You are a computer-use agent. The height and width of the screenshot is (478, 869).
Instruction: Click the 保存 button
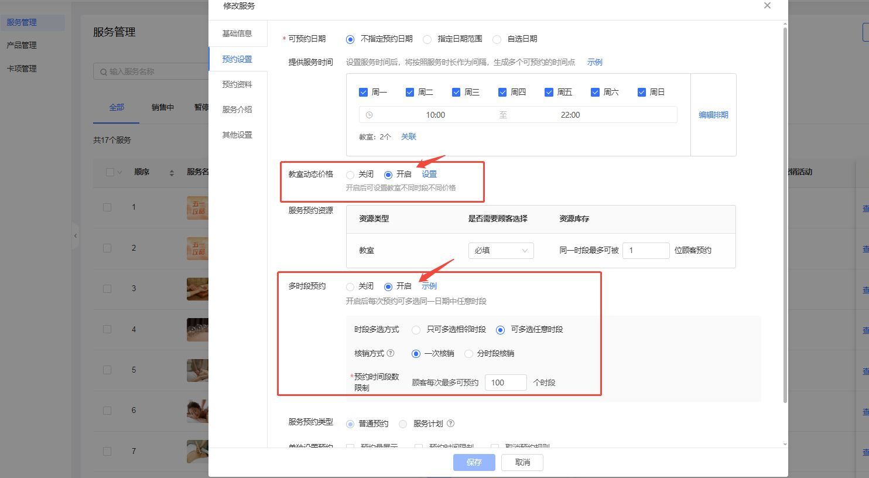(x=474, y=462)
